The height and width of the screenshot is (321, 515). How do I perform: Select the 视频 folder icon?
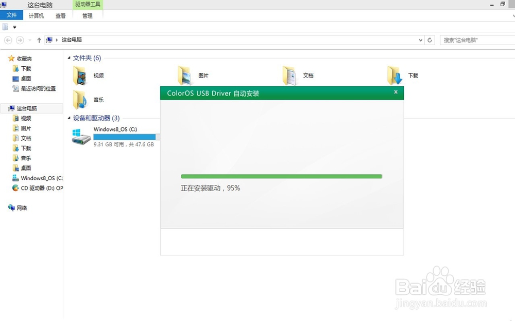point(80,75)
